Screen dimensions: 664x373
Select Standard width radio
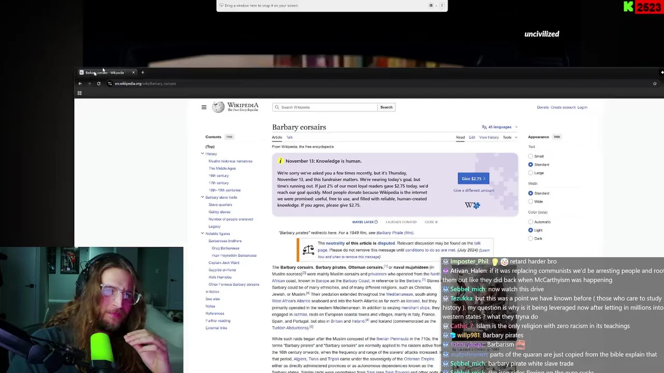pyautogui.click(x=530, y=193)
